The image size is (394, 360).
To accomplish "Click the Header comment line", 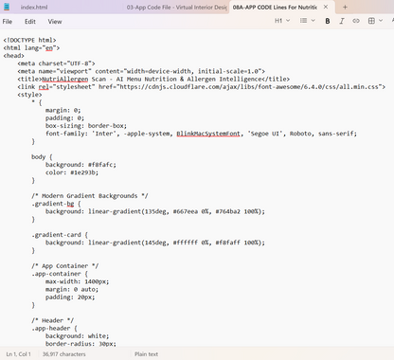I will pyautogui.click(x=53, y=320).
